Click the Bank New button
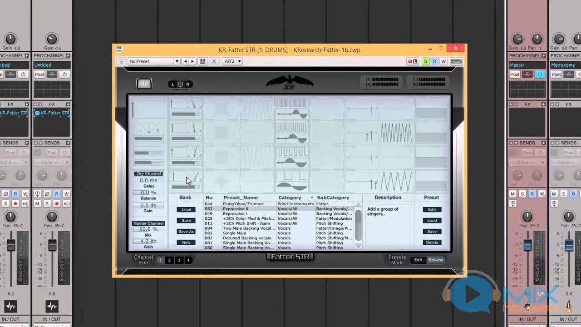 tap(186, 242)
